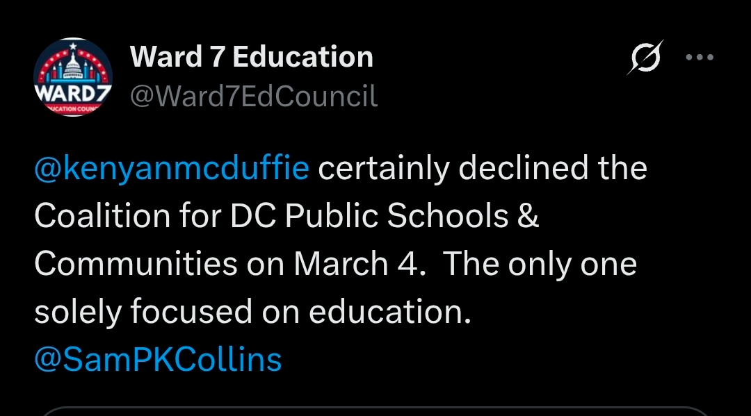Open the three-dot more options menu
Viewport: 751px width, 416px height.
700,58
